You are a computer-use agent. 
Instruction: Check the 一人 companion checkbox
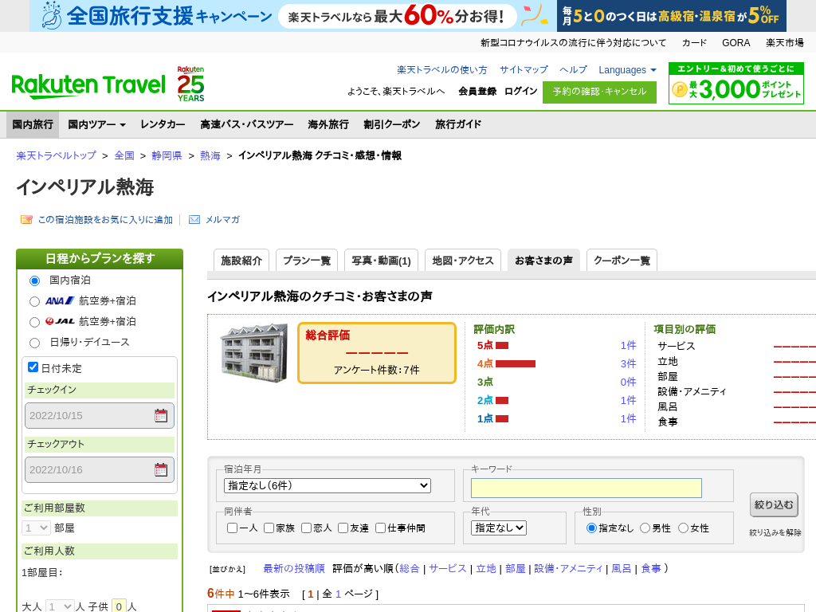(x=232, y=528)
